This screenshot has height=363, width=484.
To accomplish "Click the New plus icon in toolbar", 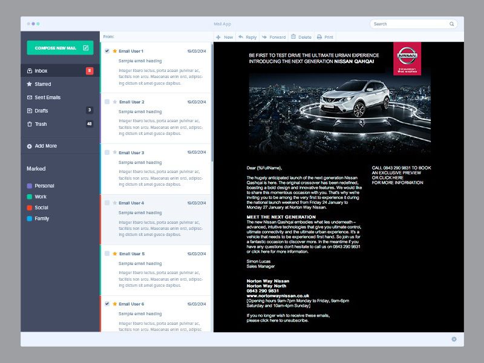I will click(218, 37).
